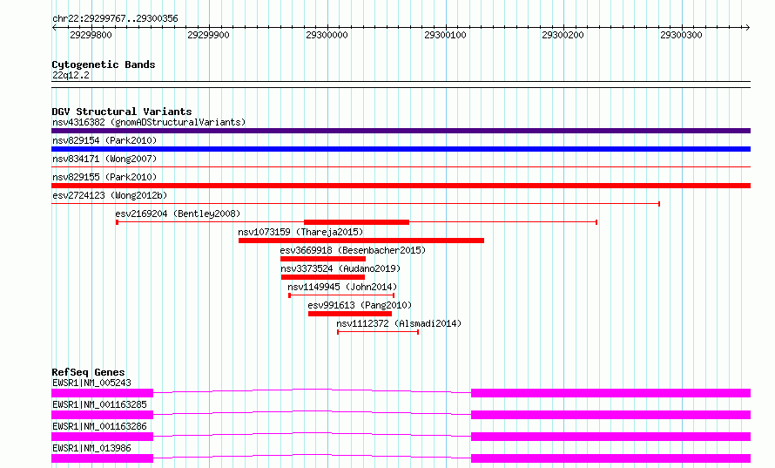Click the nsv3373524 Audano2019 red bar
775x468 pixels.
point(323,277)
